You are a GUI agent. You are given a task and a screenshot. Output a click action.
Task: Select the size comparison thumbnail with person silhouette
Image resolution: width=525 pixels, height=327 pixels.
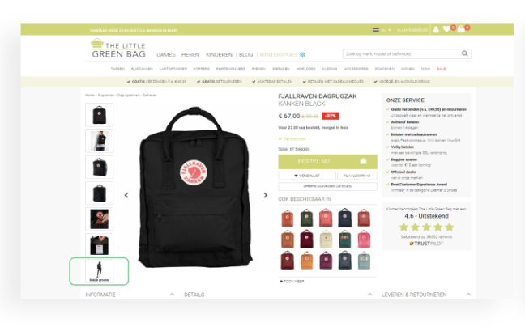(100, 271)
